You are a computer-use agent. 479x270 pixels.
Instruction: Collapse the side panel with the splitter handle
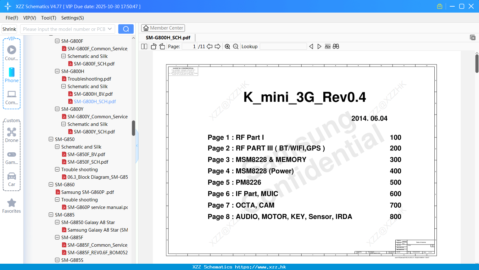pyautogui.click(x=137, y=145)
